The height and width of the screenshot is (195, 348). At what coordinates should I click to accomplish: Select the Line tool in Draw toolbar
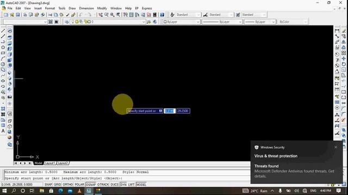(3, 30)
